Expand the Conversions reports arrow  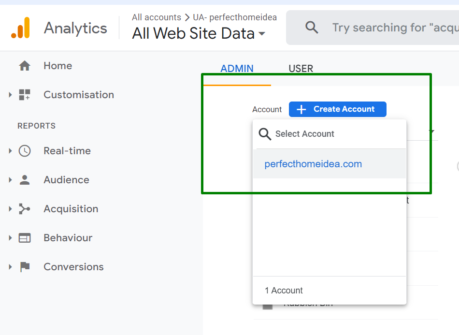click(x=10, y=267)
